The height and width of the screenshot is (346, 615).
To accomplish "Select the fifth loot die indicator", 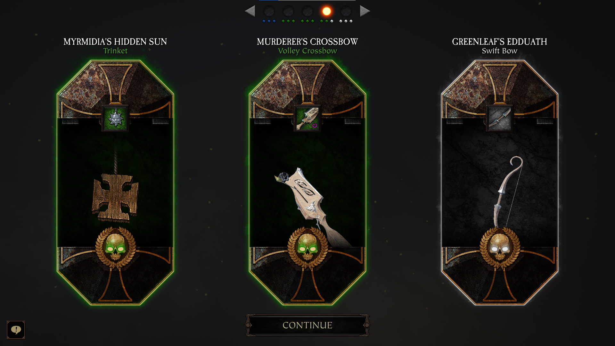I will tap(346, 12).
